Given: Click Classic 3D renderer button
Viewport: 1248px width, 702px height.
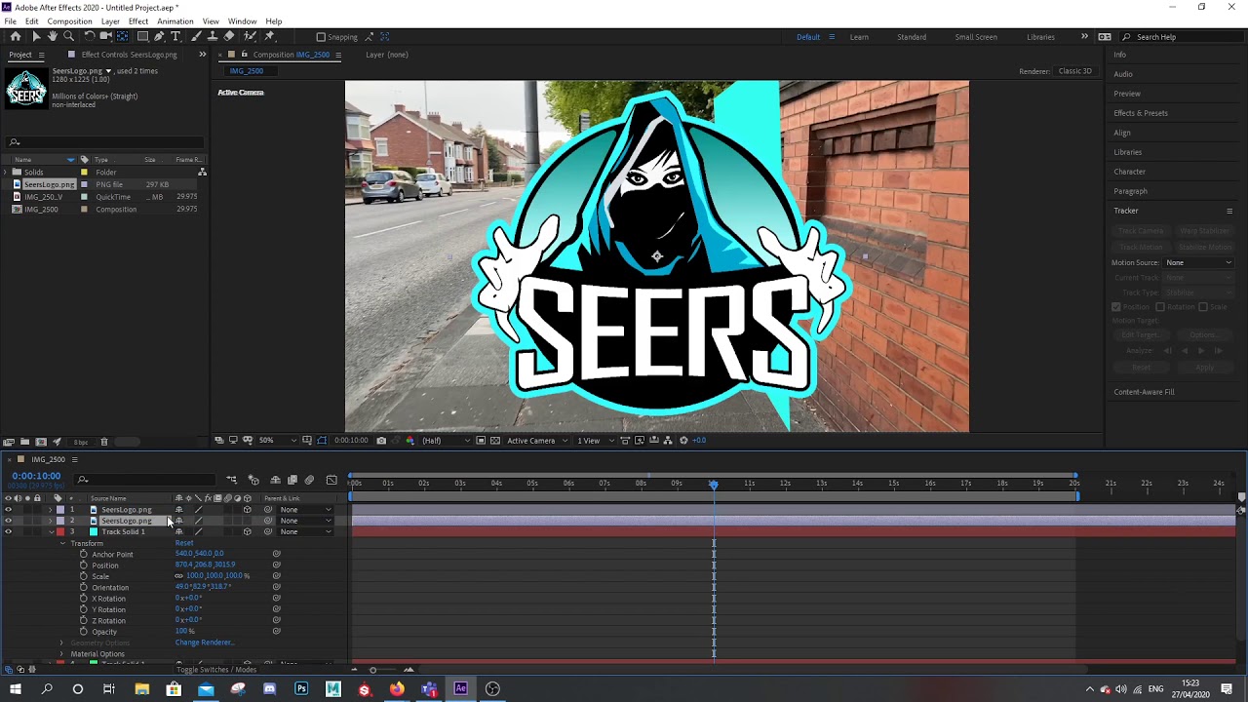Looking at the screenshot, I should point(1075,71).
